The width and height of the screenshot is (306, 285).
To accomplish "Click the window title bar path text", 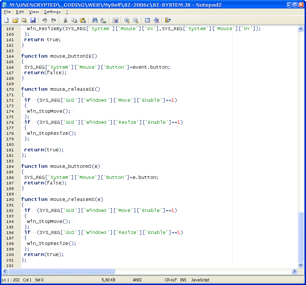I will pos(115,5).
